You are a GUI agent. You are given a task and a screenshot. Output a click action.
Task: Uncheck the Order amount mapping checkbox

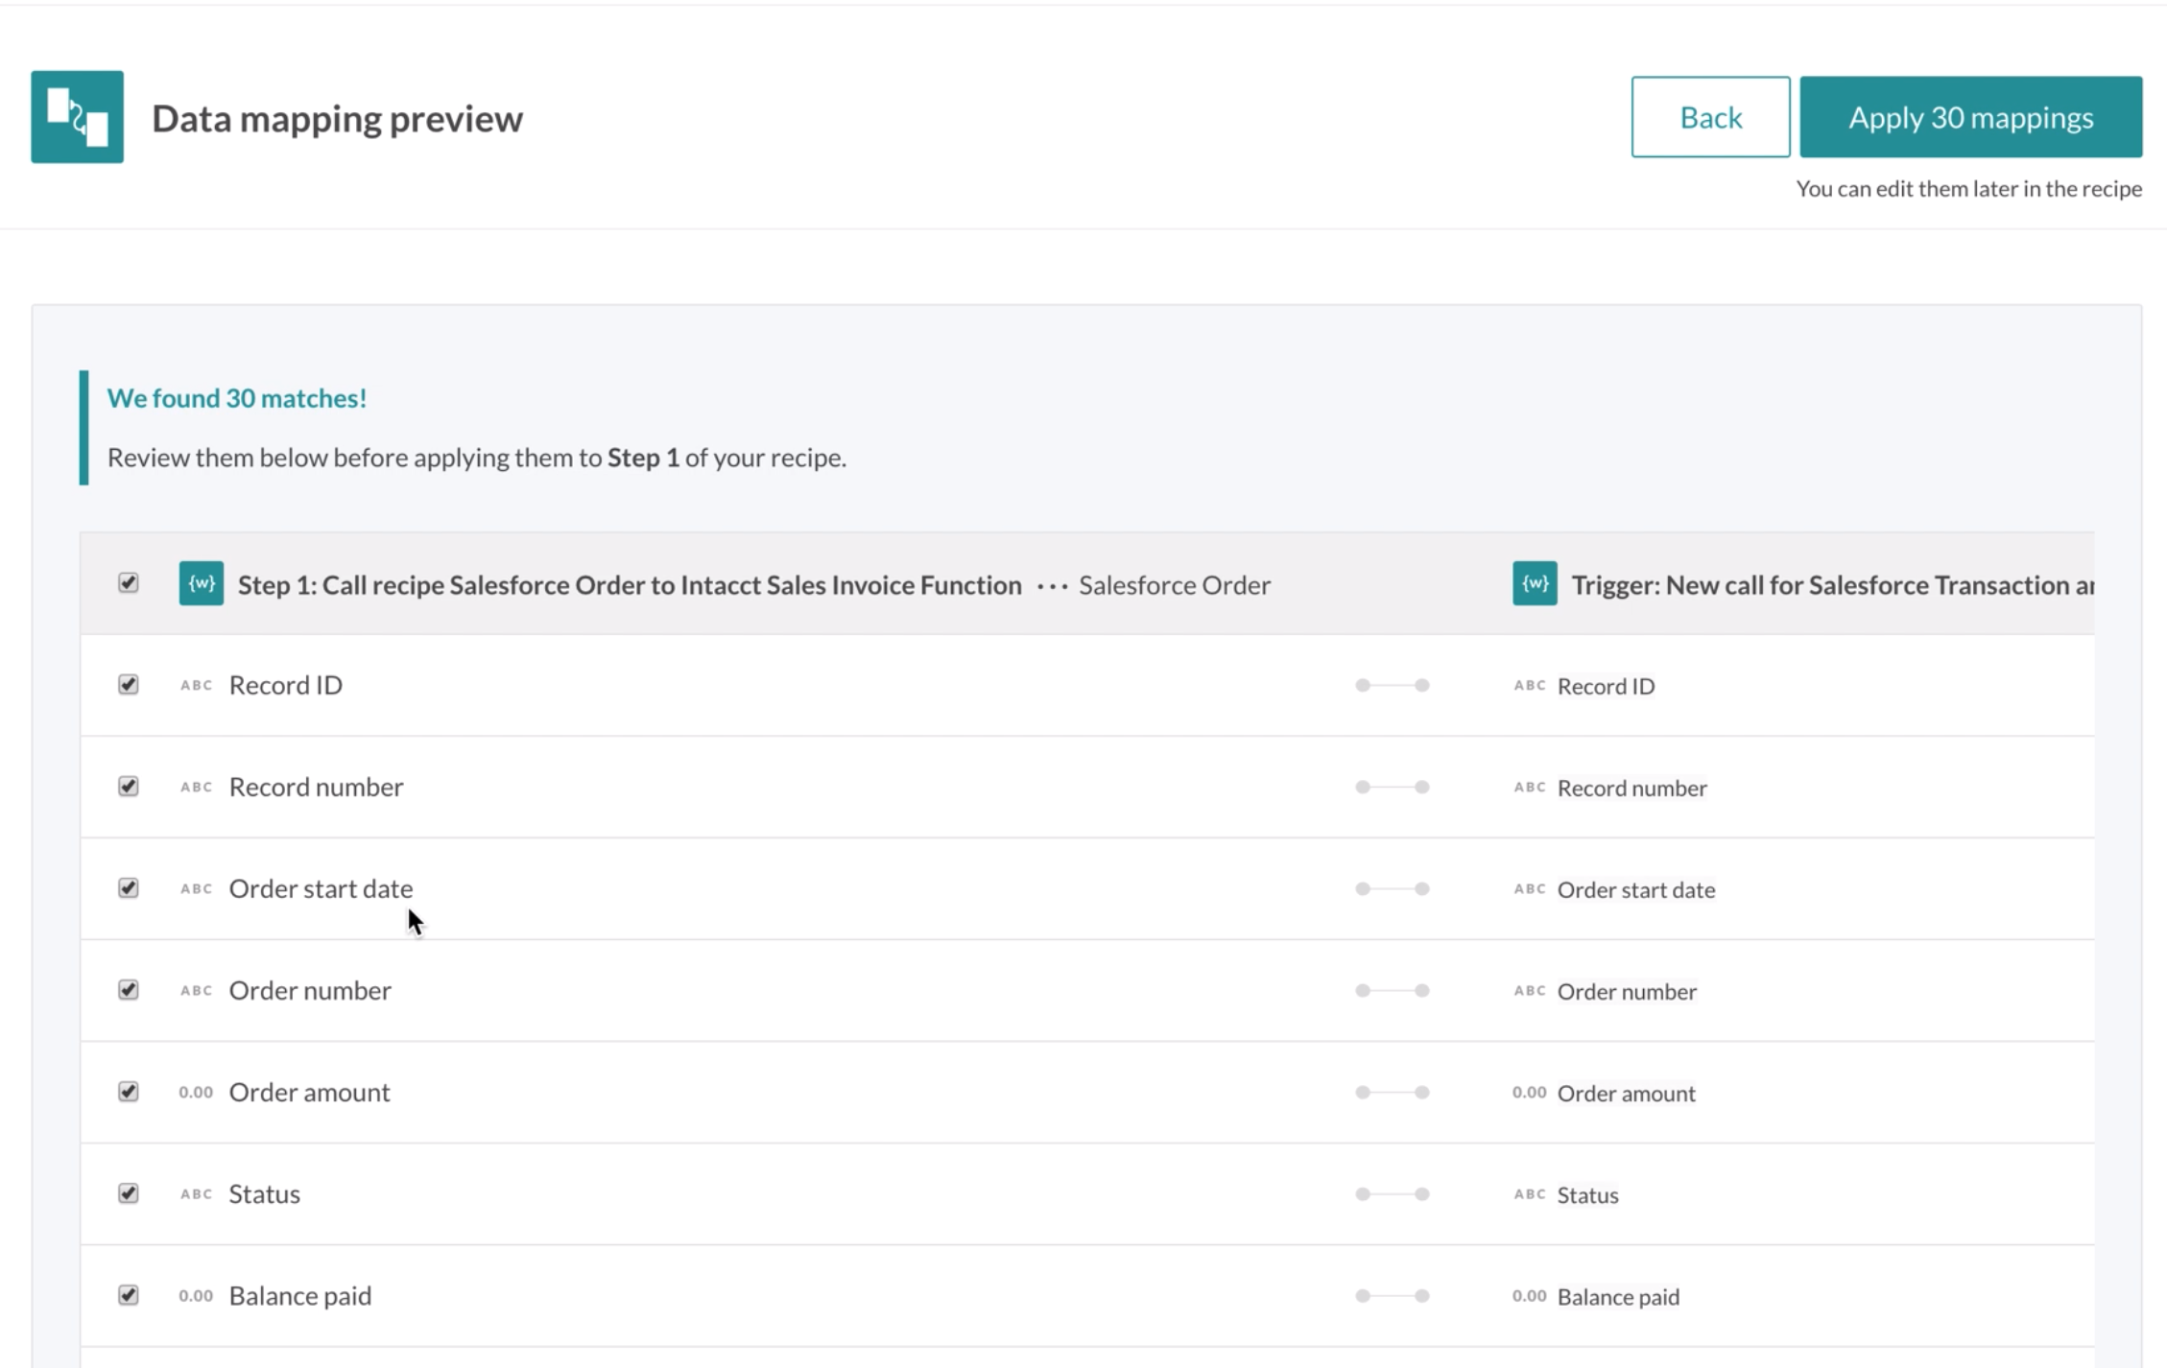(128, 1092)
